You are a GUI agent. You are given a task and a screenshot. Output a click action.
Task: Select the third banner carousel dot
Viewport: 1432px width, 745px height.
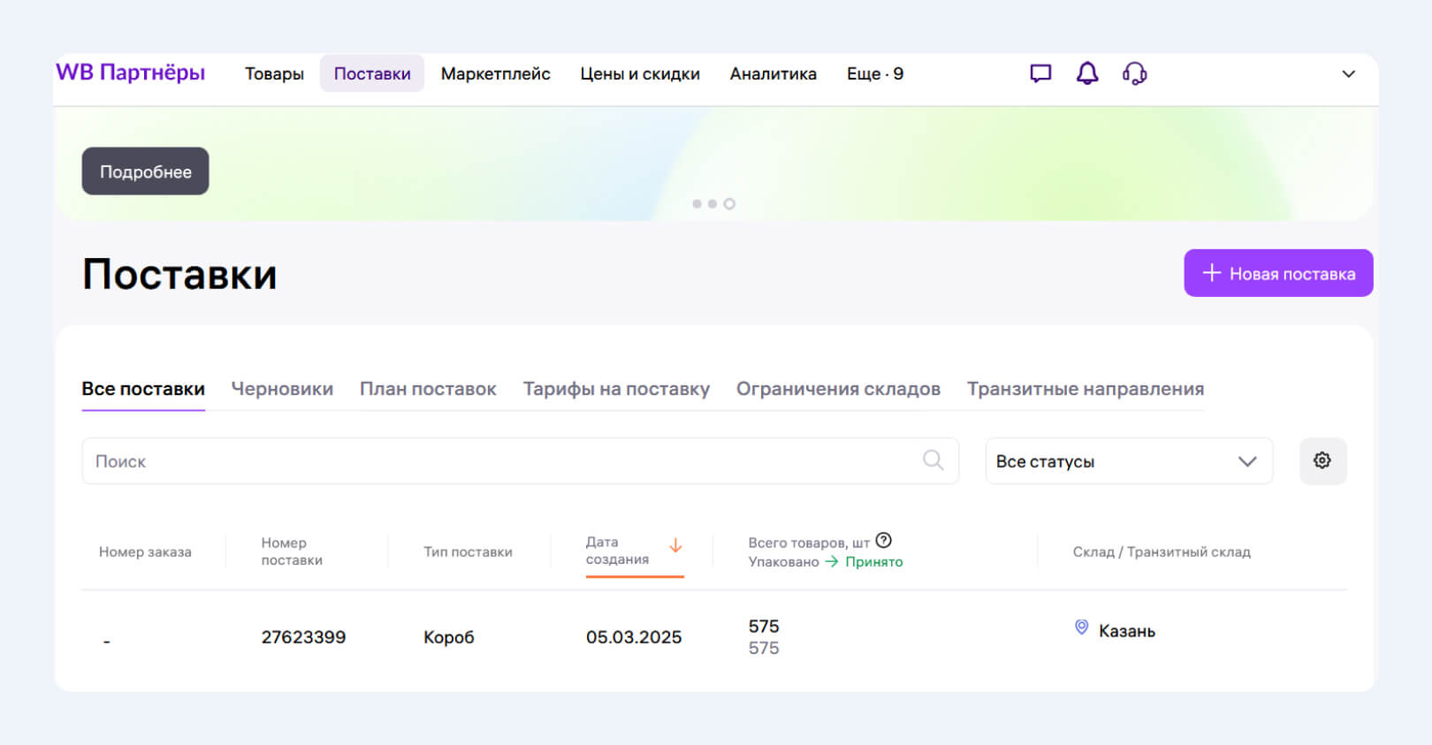pos(729,204)
